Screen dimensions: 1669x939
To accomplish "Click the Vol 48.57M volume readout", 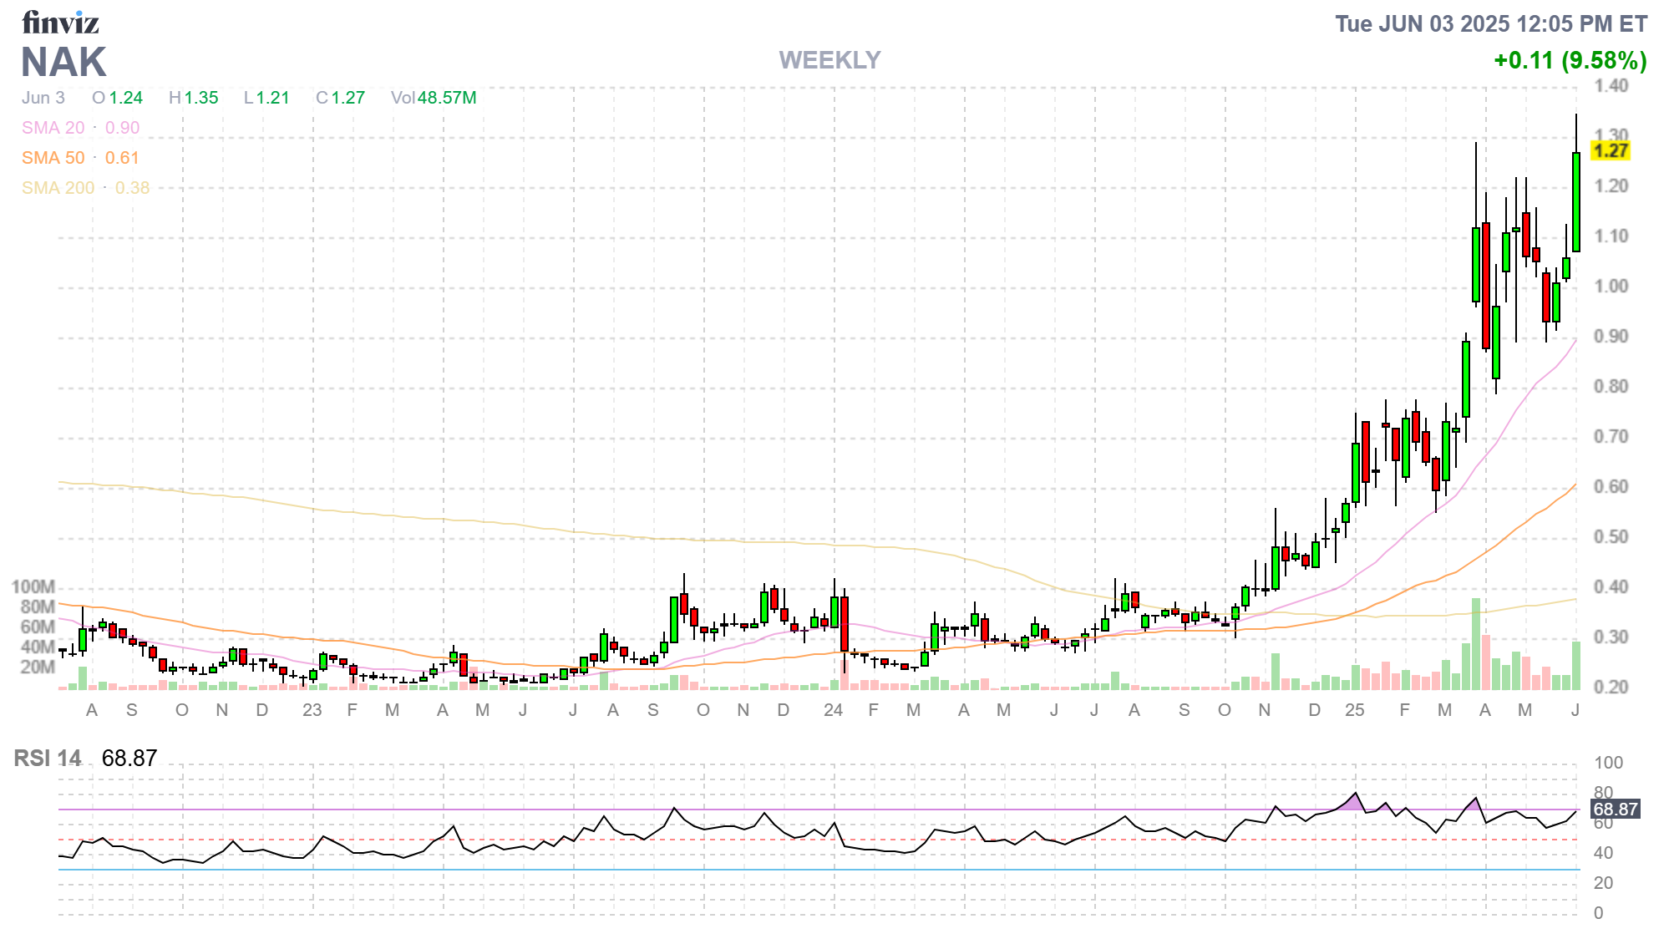I will click(x=434, y=98).
